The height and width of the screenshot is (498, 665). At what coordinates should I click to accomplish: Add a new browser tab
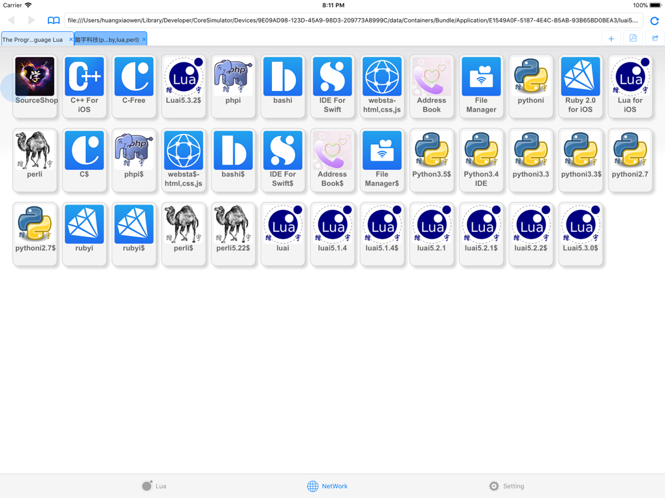pyautogui.click(x=611, y=39)
